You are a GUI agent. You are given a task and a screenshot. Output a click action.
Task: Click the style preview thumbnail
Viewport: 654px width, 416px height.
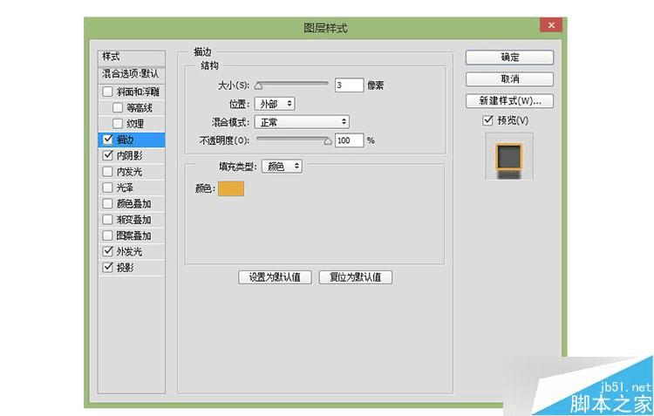(x=509, y=156)
